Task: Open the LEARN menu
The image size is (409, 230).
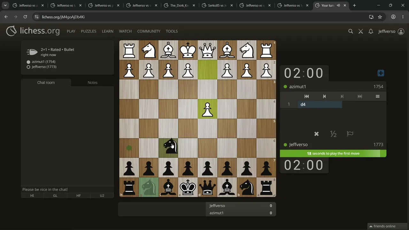Action: point(108,31)
